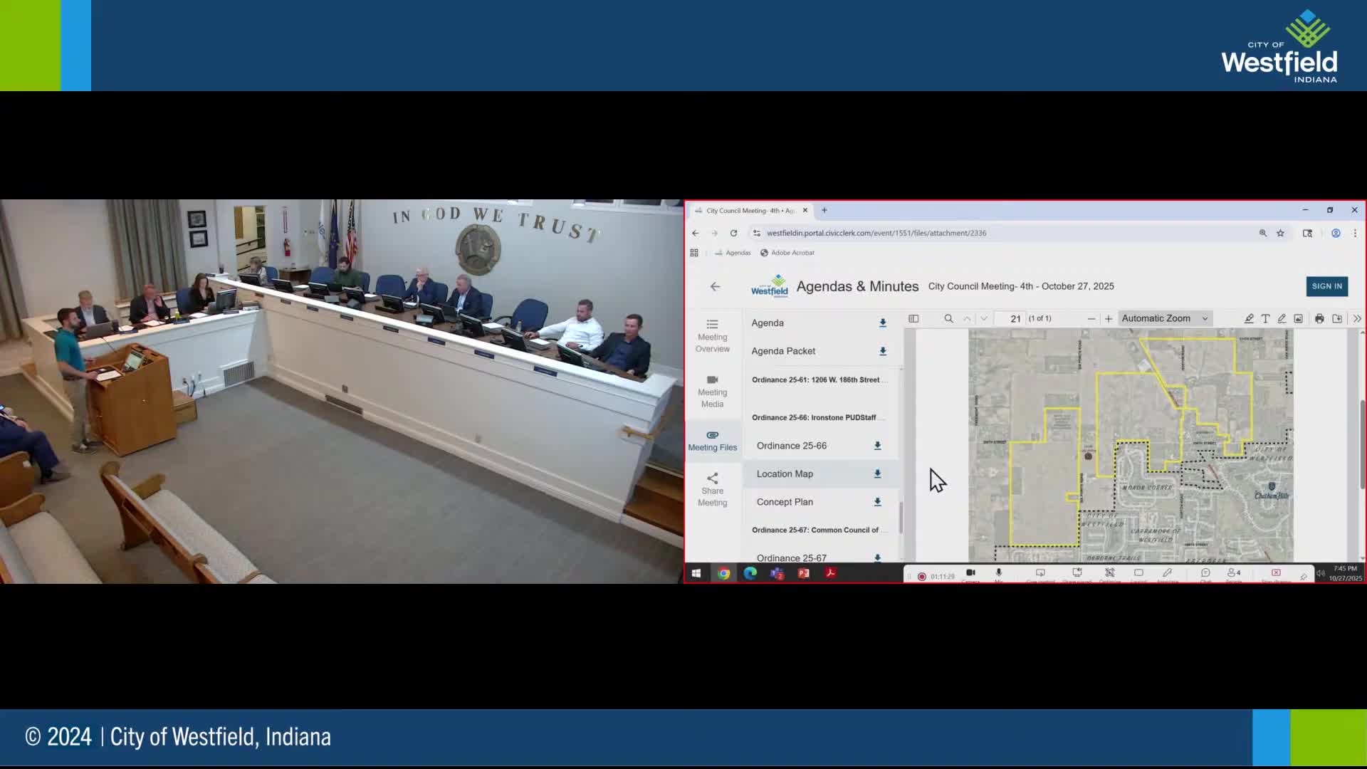Click the SIGN IN button
The height and width of the screenshot is (769, 1367).
coord(1326,286)
